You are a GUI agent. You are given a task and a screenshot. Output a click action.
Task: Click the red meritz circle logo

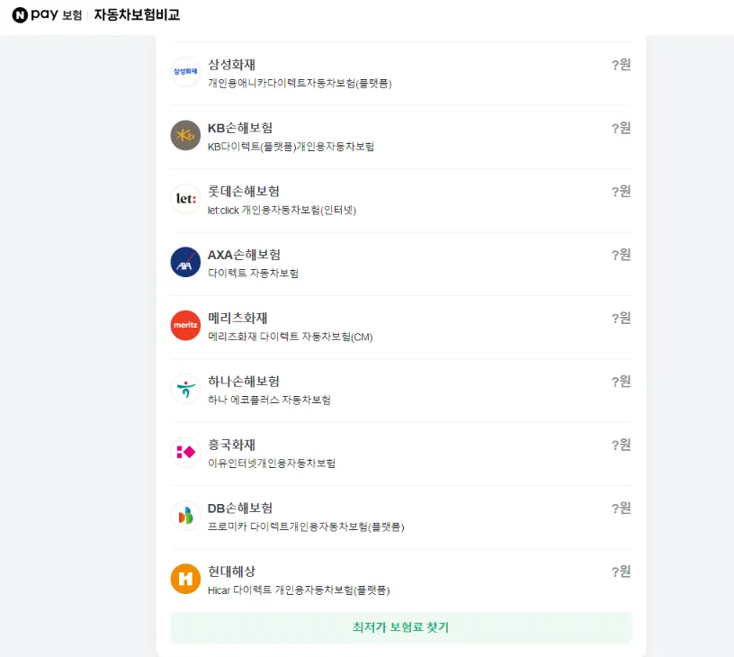click(x=185, y=325)
